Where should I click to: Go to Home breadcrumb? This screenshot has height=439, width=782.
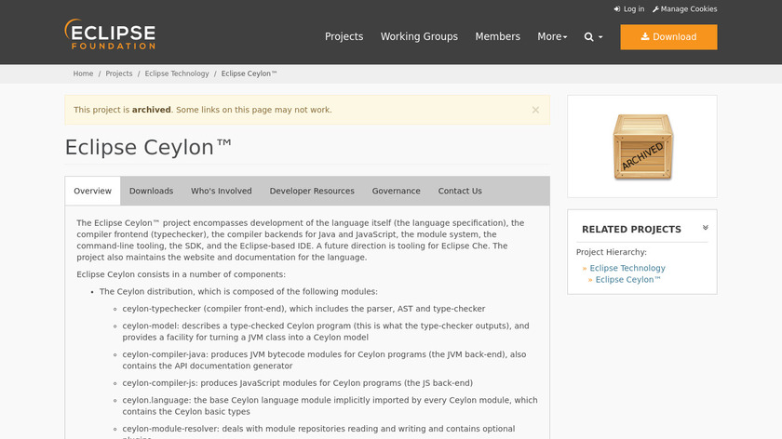(83, 73)
